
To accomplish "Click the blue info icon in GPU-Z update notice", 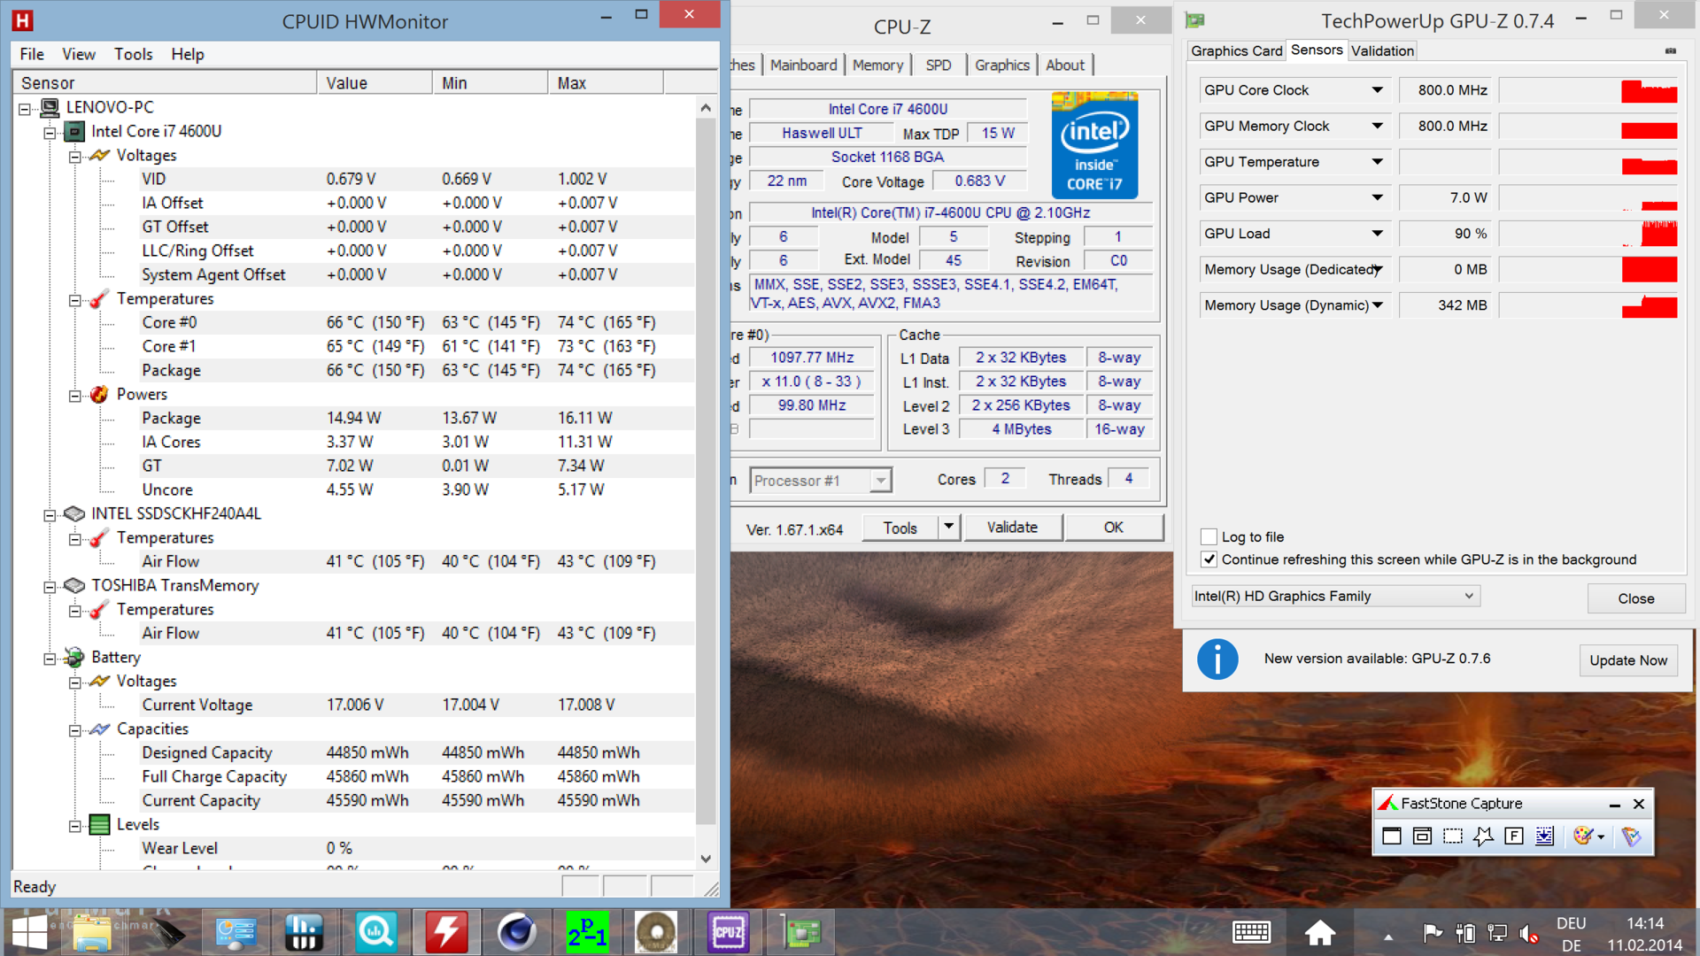I will [x=1217, y=659].
